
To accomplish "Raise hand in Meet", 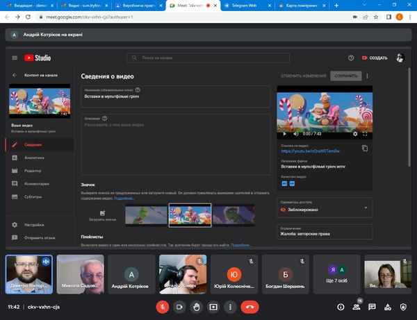I will [197, 307].
